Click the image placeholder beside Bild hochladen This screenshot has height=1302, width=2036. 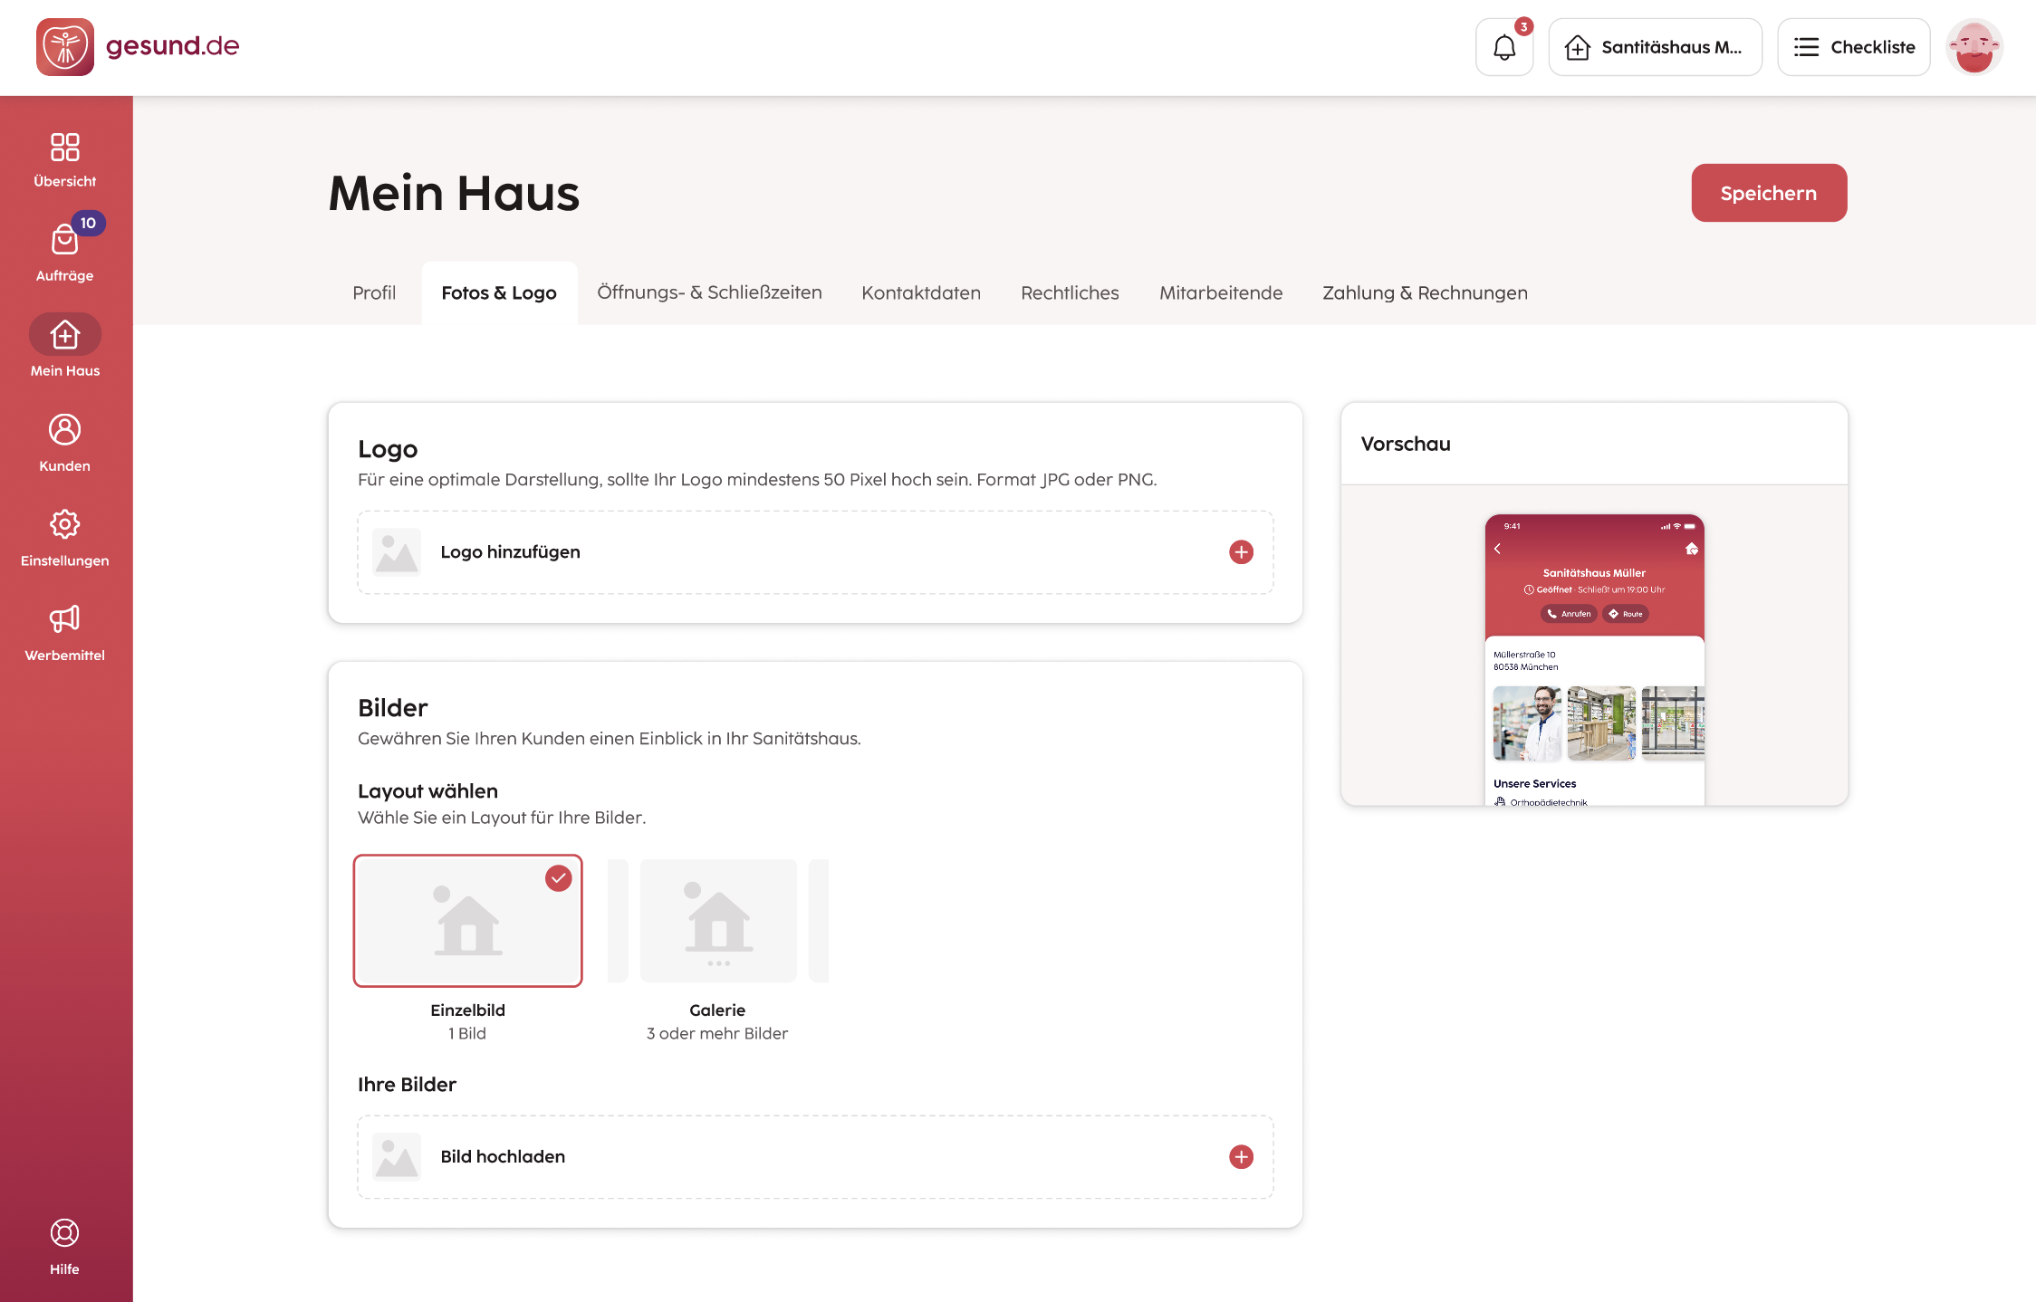(397, 1157)
